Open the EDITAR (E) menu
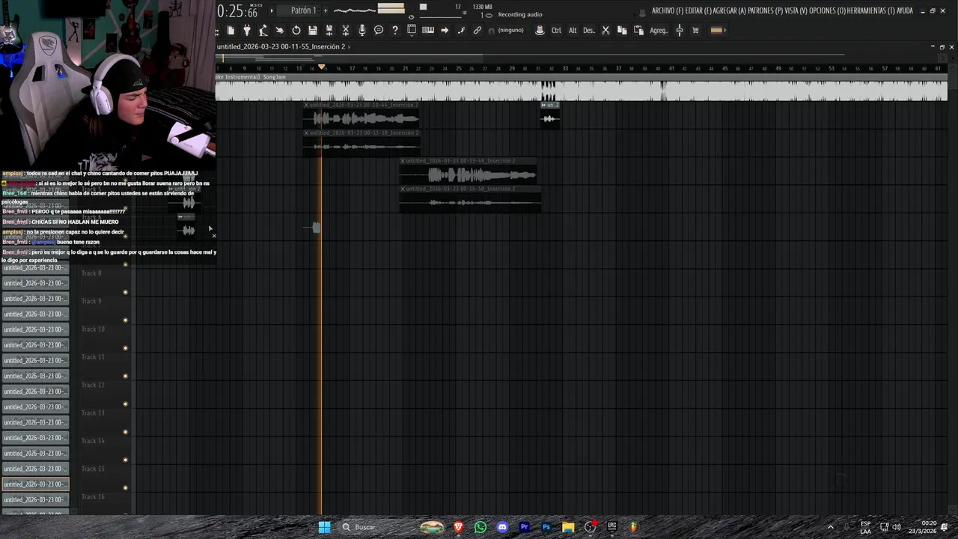The image size is (958, 539). [x=698, y=10]
